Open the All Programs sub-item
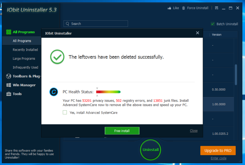The width and height of the screenshot is (245, 165). tap(22, 41)
